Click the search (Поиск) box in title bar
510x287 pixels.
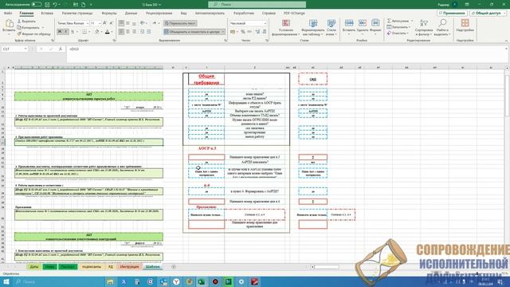257,5
